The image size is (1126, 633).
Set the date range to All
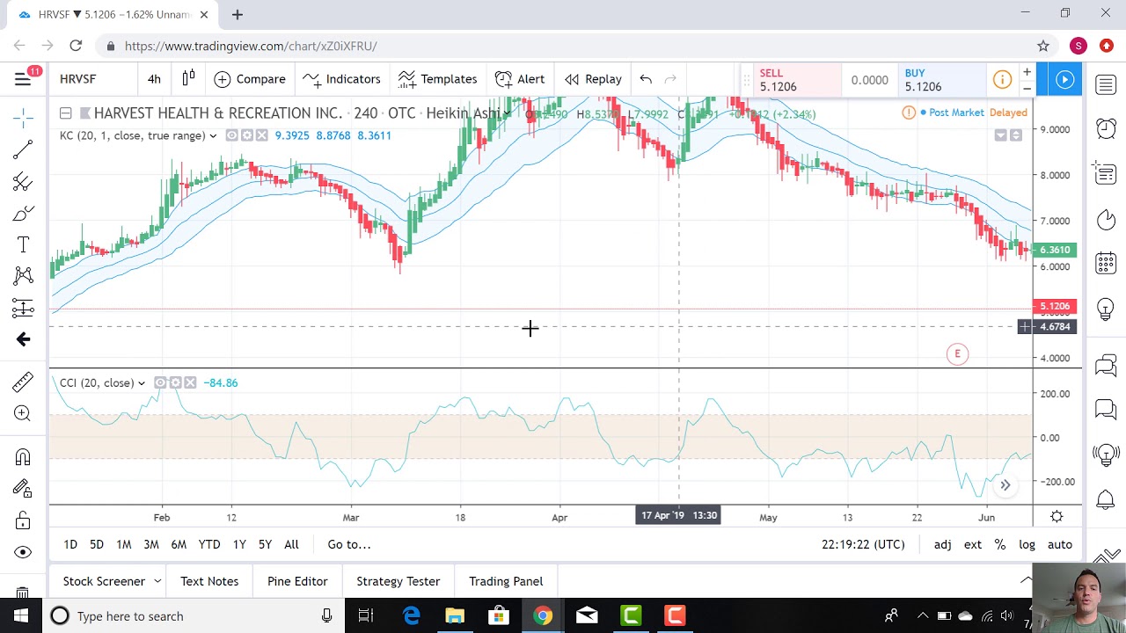point(291,545)
